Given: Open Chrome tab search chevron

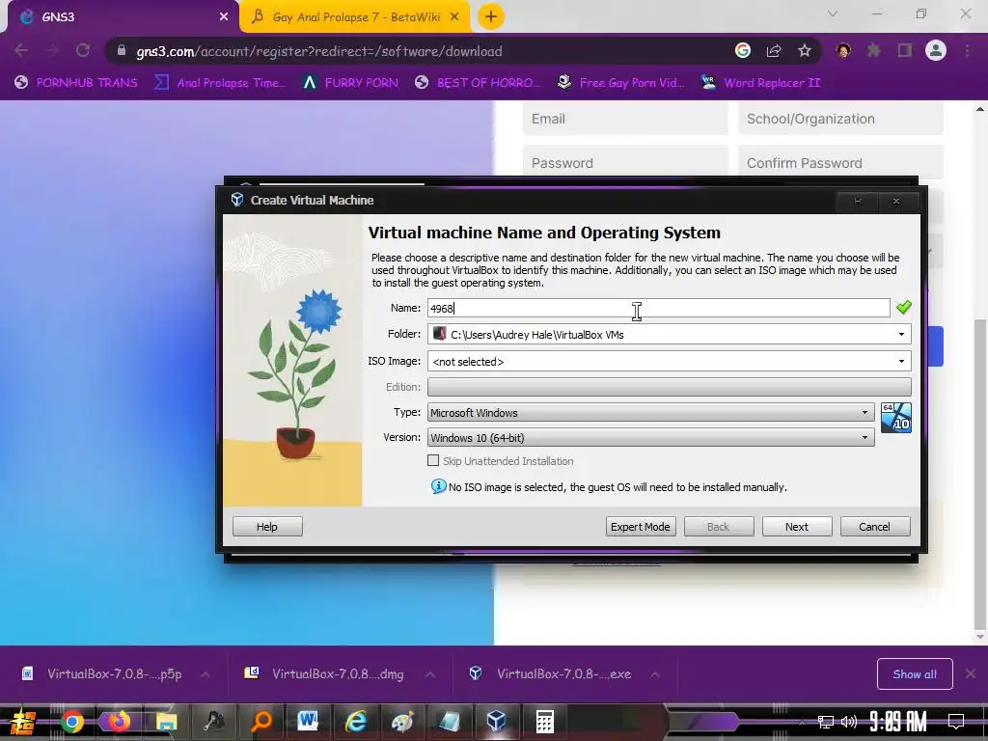Looking at the screenshot, I should coord(833,14).
